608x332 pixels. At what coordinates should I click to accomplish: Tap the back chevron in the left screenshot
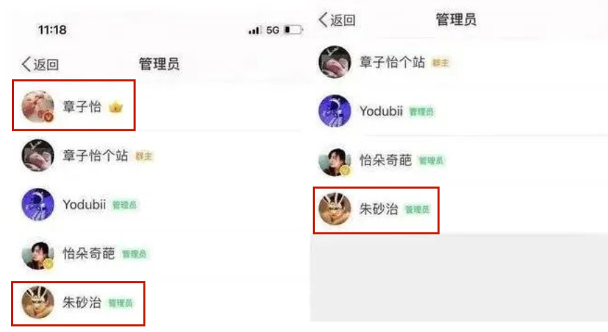click(x=26, y=64)
